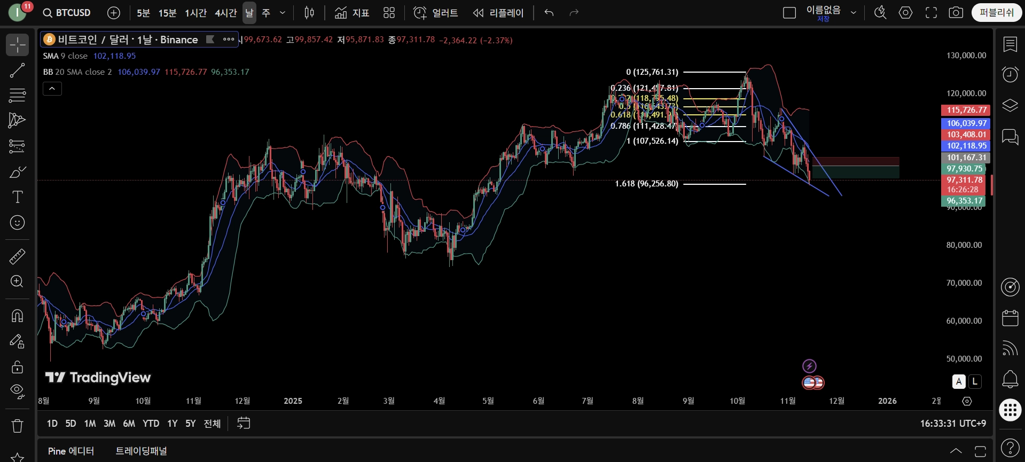Open the alerts clock panel in right sidebar
1025x462 pixels.
pos(1010,74)
